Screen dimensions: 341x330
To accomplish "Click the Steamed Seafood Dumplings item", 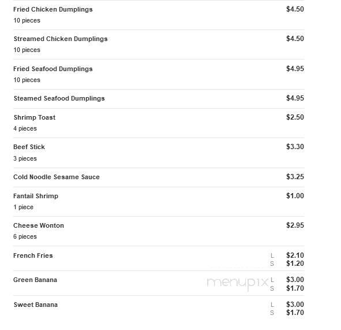I will click(x=59, y=98).
